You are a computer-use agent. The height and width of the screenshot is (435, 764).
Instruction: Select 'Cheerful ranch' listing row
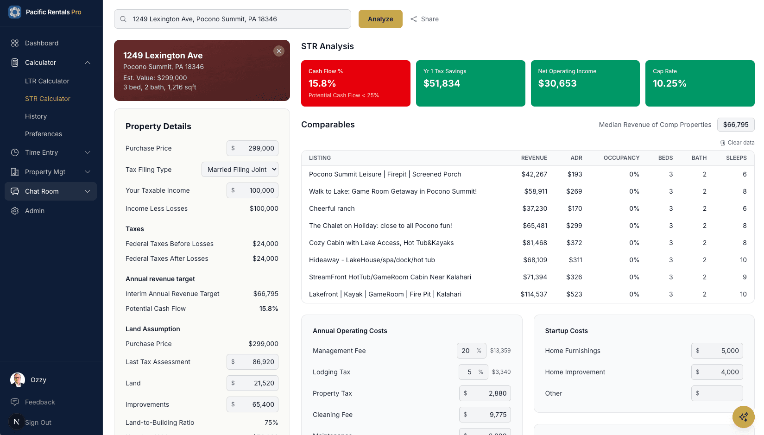point(528,208)
